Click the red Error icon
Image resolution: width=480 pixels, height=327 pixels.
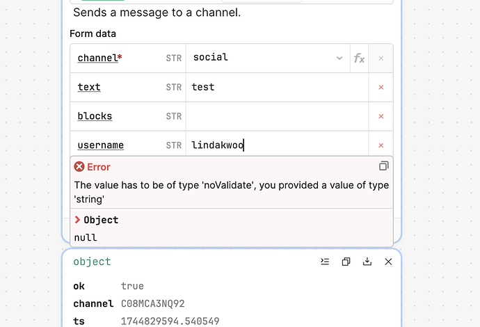tap(79, 166)
